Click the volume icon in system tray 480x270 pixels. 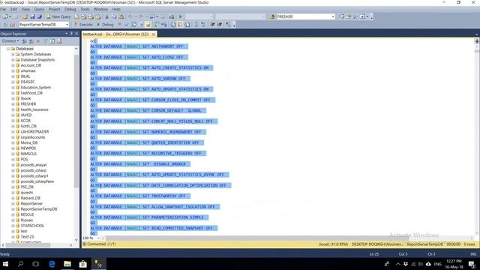click(x=420, y=264)
